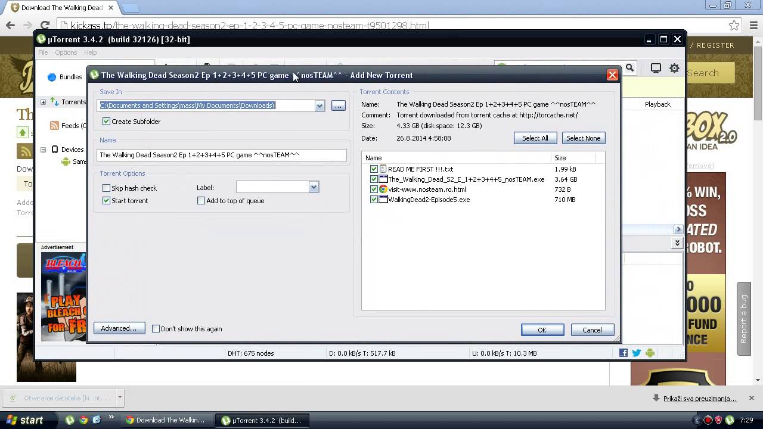Open the Feeds RSS item in the sidebar
Viewport: 763px width, 429px height.
pyautogui.click(x=69, y=126)
